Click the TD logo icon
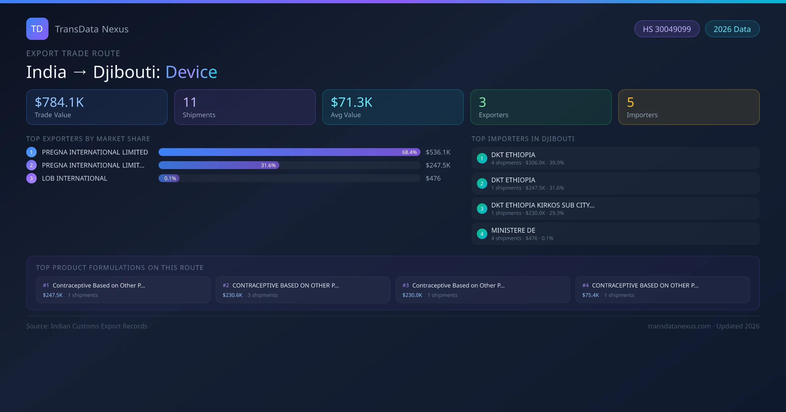This screenshot has width=786, height=412. [37, 29]
